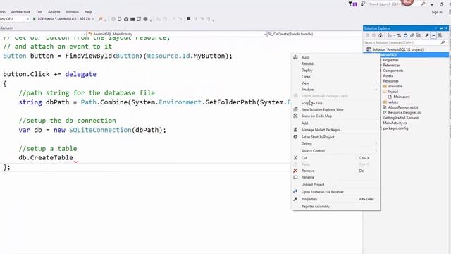Click the Build icon in context menu
Viewport: 451px width, 254px height.
[x=295, y=57]
